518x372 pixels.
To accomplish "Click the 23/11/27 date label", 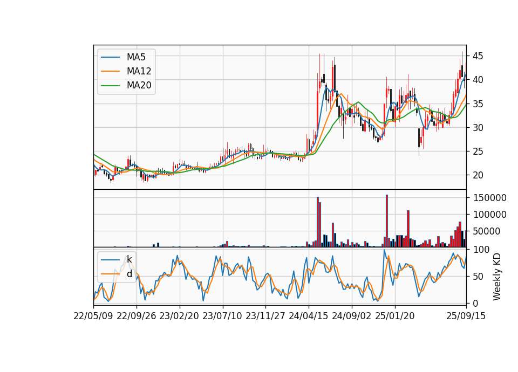I will pyautogui.click(x=265, y=316).
